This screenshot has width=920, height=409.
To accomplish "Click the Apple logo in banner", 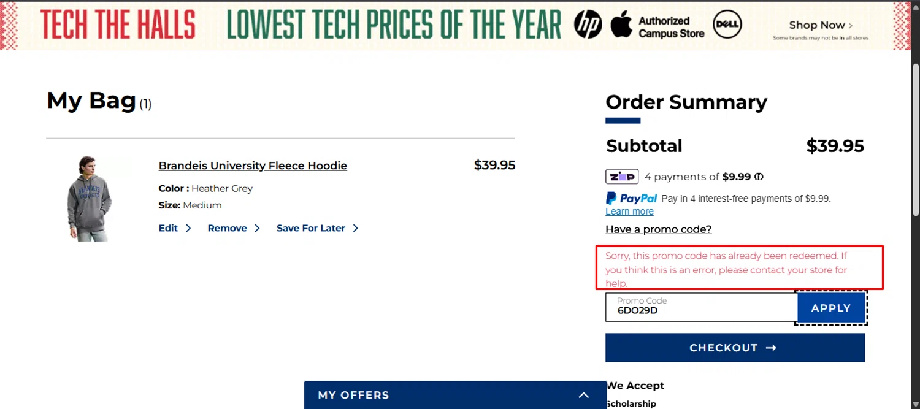I will (621, 25).
